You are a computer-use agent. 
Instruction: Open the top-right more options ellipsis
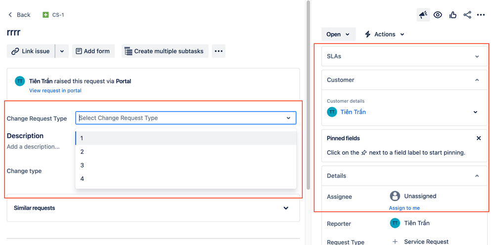[x=481, y=15]
